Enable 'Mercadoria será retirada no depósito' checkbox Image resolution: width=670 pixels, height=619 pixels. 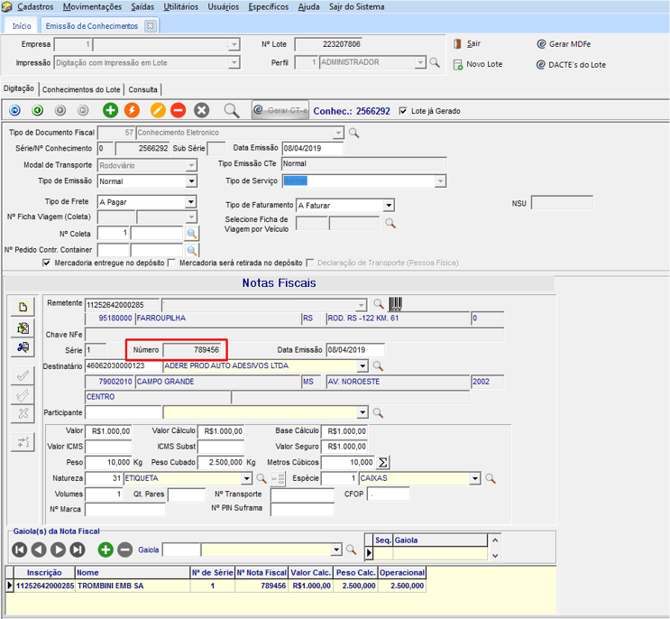click(x=172, y=263)
